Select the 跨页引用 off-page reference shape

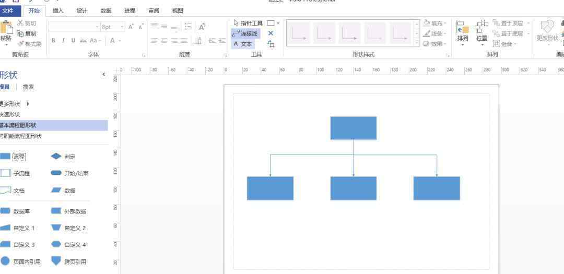68,261
